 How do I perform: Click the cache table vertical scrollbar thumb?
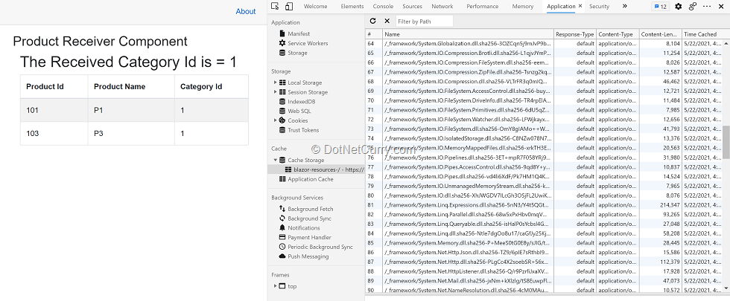(726, 141)
